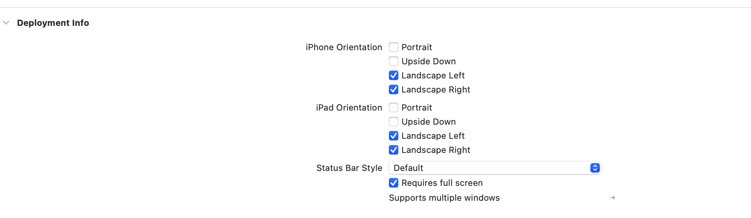Collapse the Deployment Info section chevron
Image resolution: width=751 pixels, height=218 pixels.
click(x=6, y=23)
